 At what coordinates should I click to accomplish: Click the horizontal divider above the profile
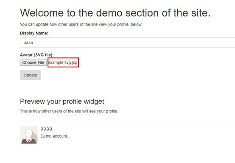(127, 120)
